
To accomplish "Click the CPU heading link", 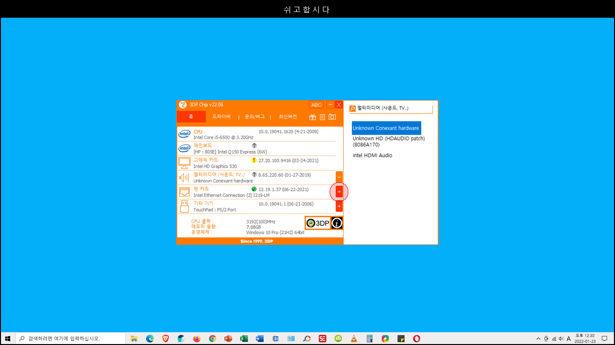I will coord(198,132).
